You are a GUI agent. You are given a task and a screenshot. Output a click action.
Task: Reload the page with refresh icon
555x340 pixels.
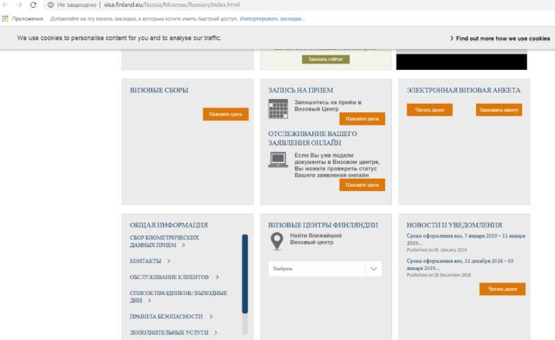pos(33,5)
